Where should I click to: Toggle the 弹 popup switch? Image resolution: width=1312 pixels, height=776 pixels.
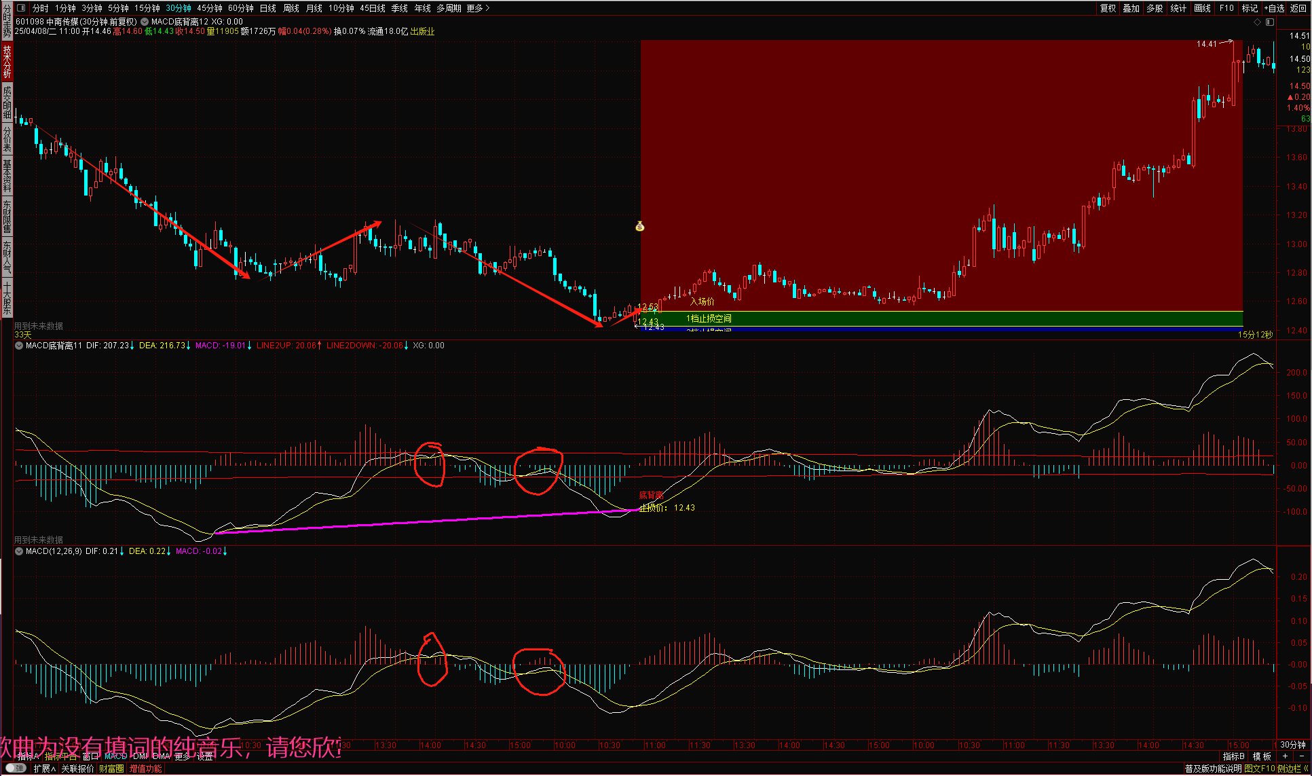(16, 769)
